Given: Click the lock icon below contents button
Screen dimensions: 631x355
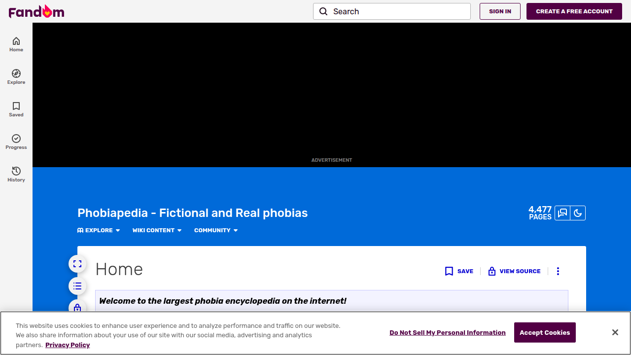Looking at the screenshot, I should click(77, 308).
